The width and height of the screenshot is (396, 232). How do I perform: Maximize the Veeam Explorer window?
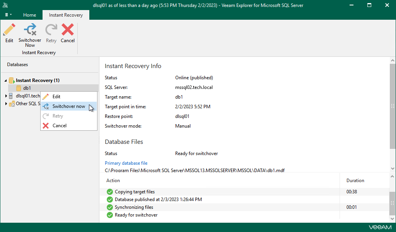pyautogui.click(x=369, y=5)
